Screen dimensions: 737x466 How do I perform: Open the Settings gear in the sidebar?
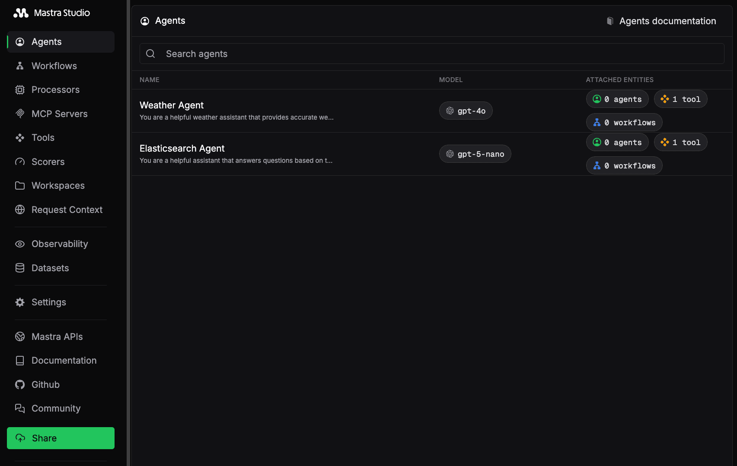point(20,302)
